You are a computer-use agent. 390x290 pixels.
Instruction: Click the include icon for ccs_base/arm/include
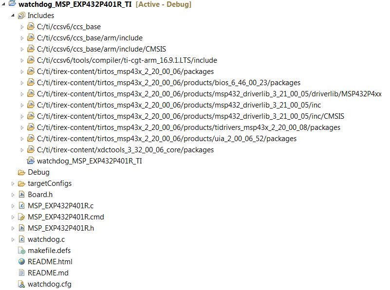click(31, 37)
